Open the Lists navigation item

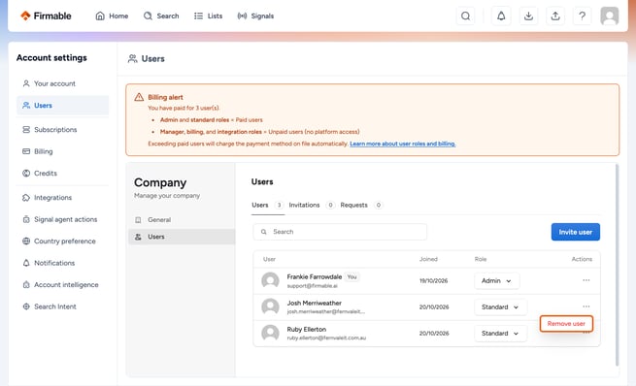(x=208, y=16)
